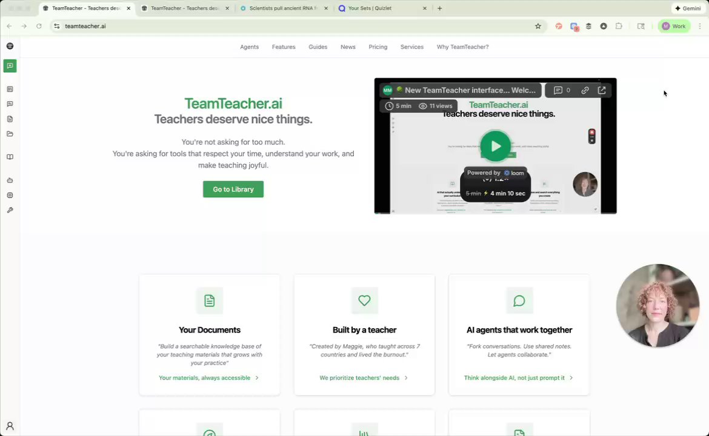Click the user profile icon at sidebar bottom
Image resolution: width=709 pixels, height=436 pixels.
10,426
